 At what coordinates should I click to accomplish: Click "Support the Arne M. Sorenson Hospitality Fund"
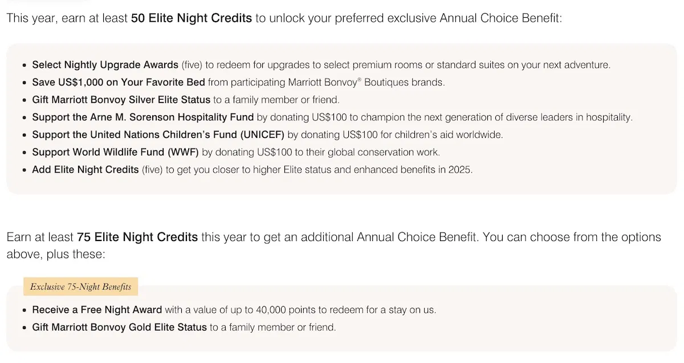tap(142, 117)
